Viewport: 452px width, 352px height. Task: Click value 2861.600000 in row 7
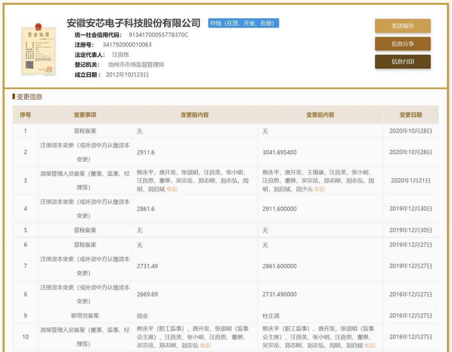point(279,266)
